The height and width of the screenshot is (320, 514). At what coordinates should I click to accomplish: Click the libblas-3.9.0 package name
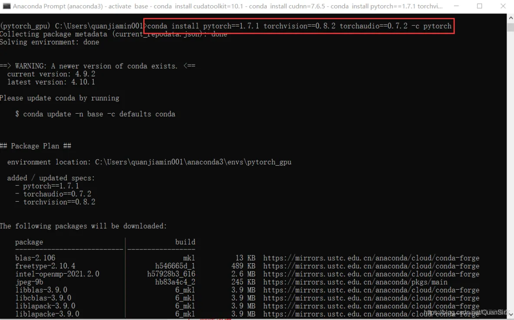(x=41, y=290)
